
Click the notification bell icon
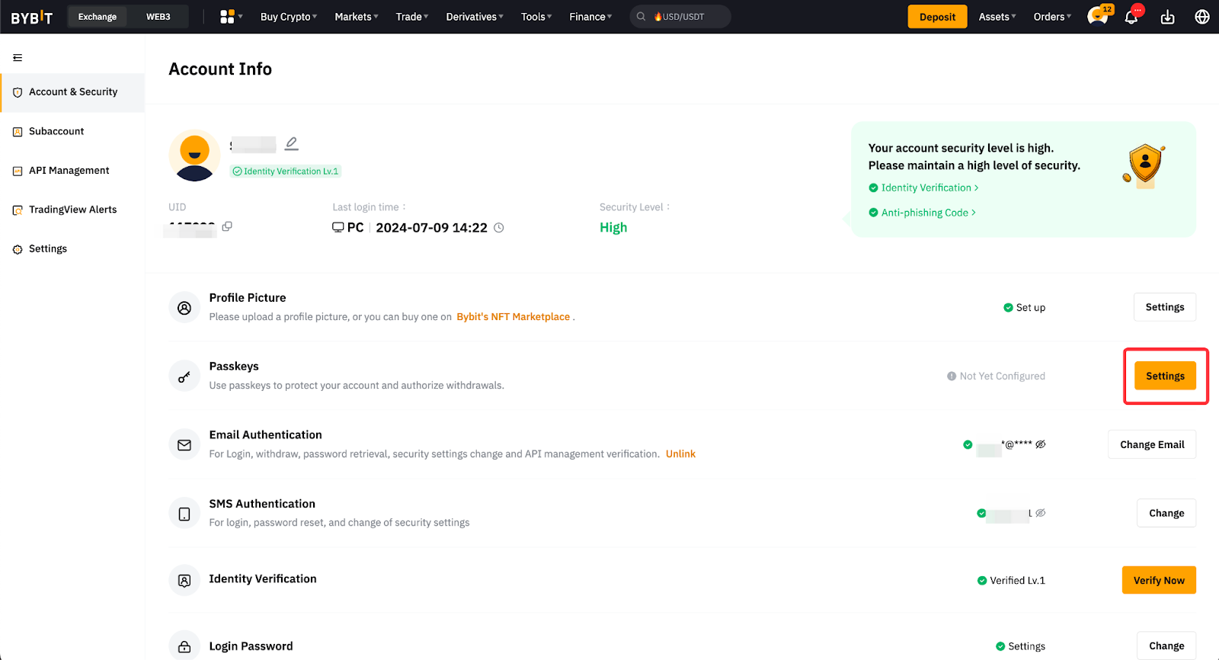[x=1131, y=17]
